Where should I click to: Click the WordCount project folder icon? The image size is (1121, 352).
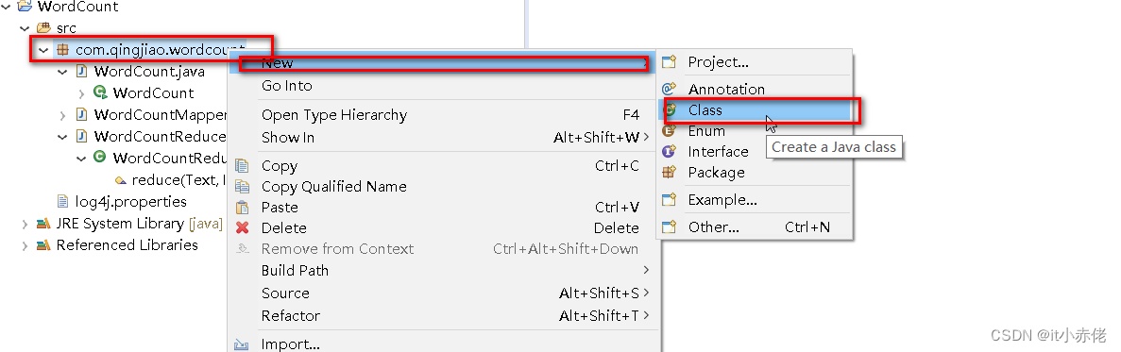click(25, 8)
